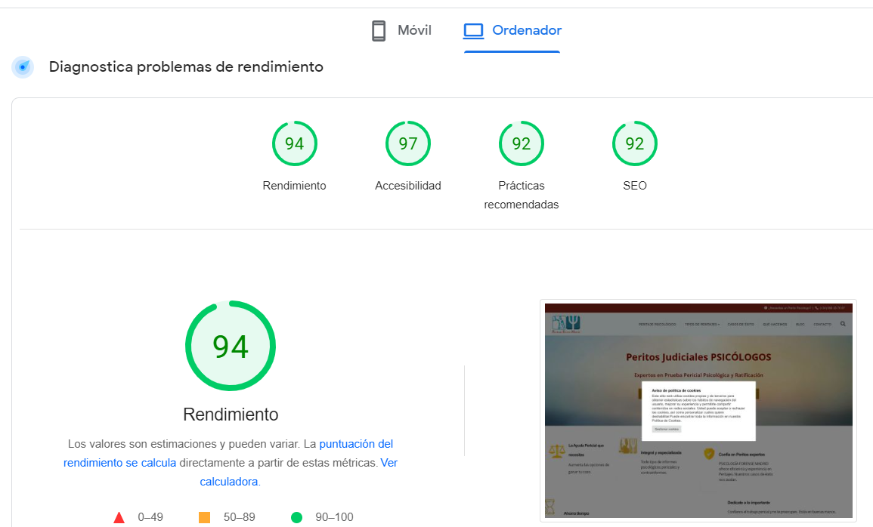Click the red triangle 0–49 legend icon
873x527 pixels.
click(x=119, y=517)
